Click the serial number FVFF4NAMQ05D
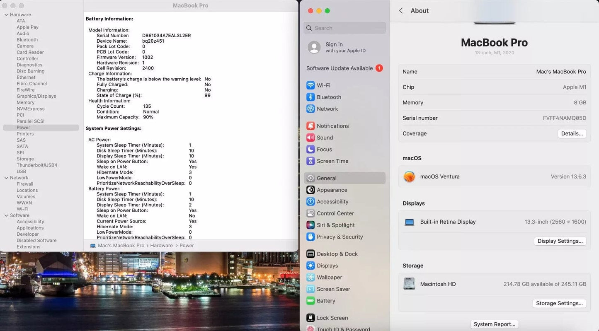599x331 pixels. [564, 118]
